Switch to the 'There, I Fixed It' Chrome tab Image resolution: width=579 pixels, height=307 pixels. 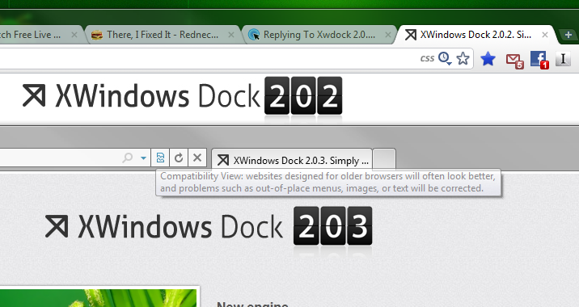(x=163, y=35)
